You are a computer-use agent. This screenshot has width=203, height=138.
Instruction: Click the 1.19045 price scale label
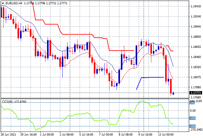(x=196, y=26)
